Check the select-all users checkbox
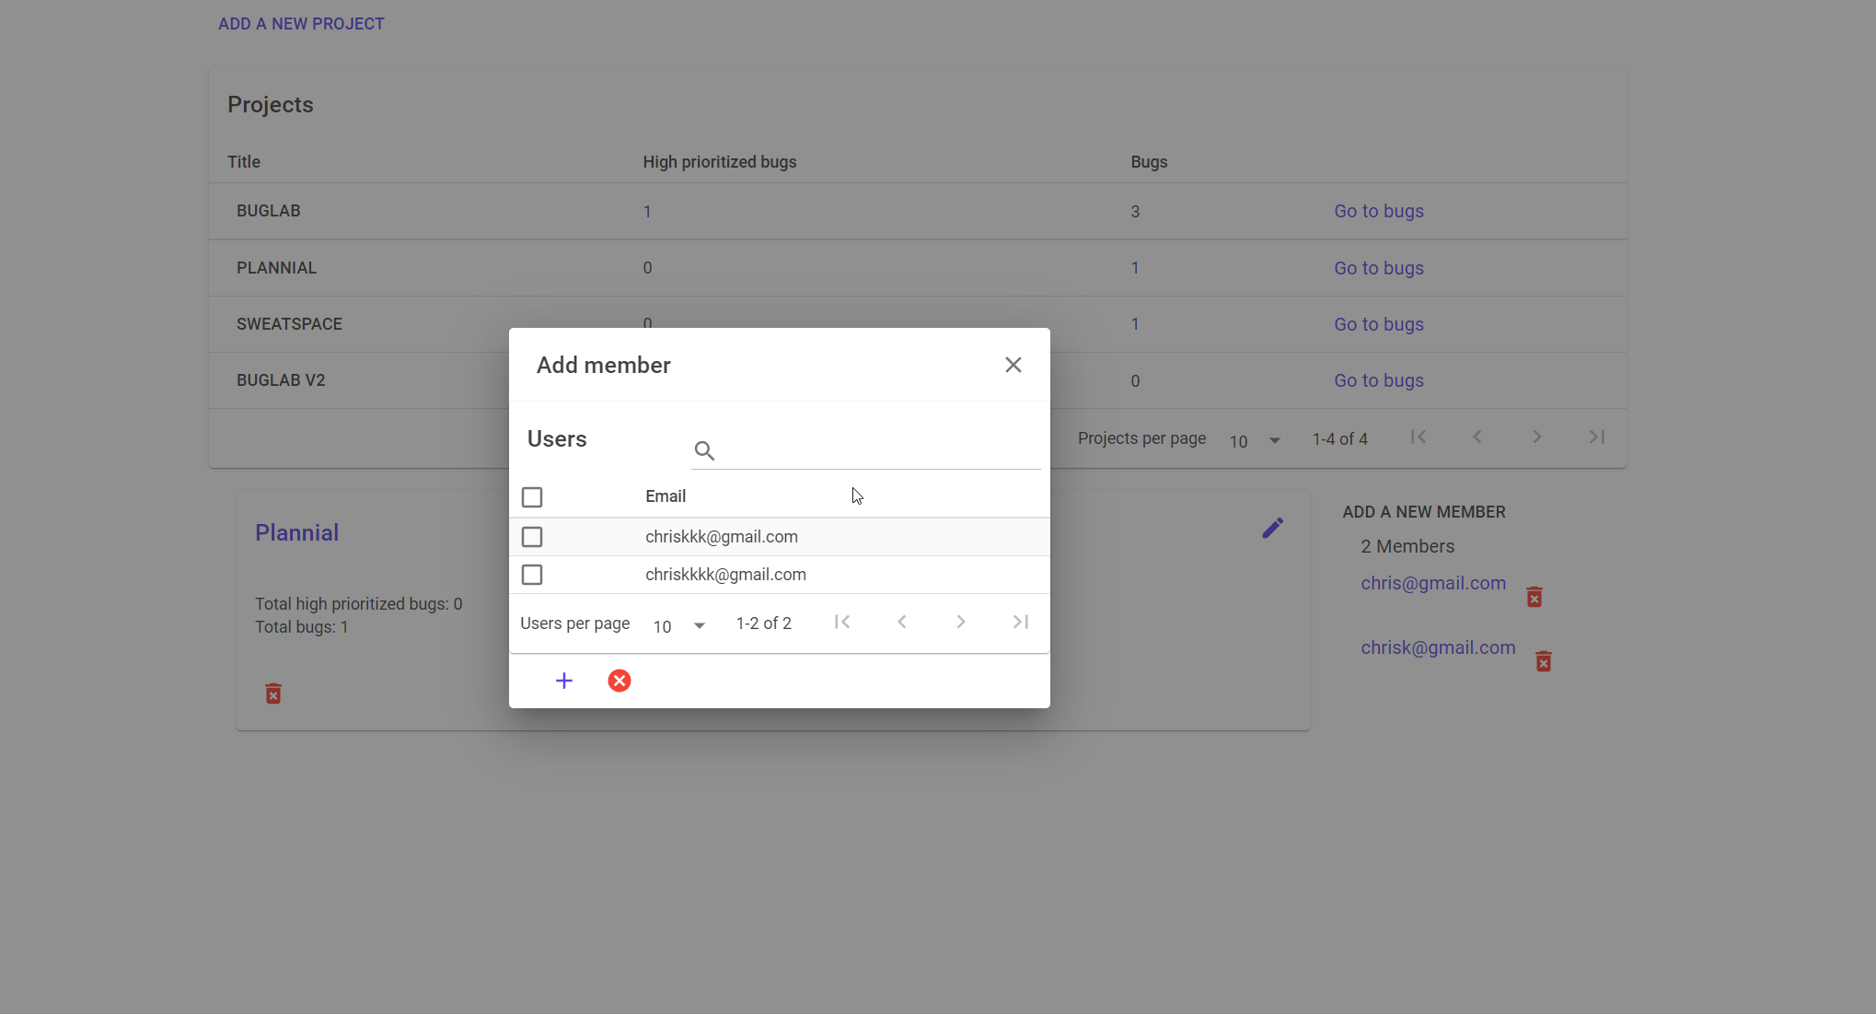This screenshot has height=1014, width=1876. pyautogui.click(x=532, y=497)
